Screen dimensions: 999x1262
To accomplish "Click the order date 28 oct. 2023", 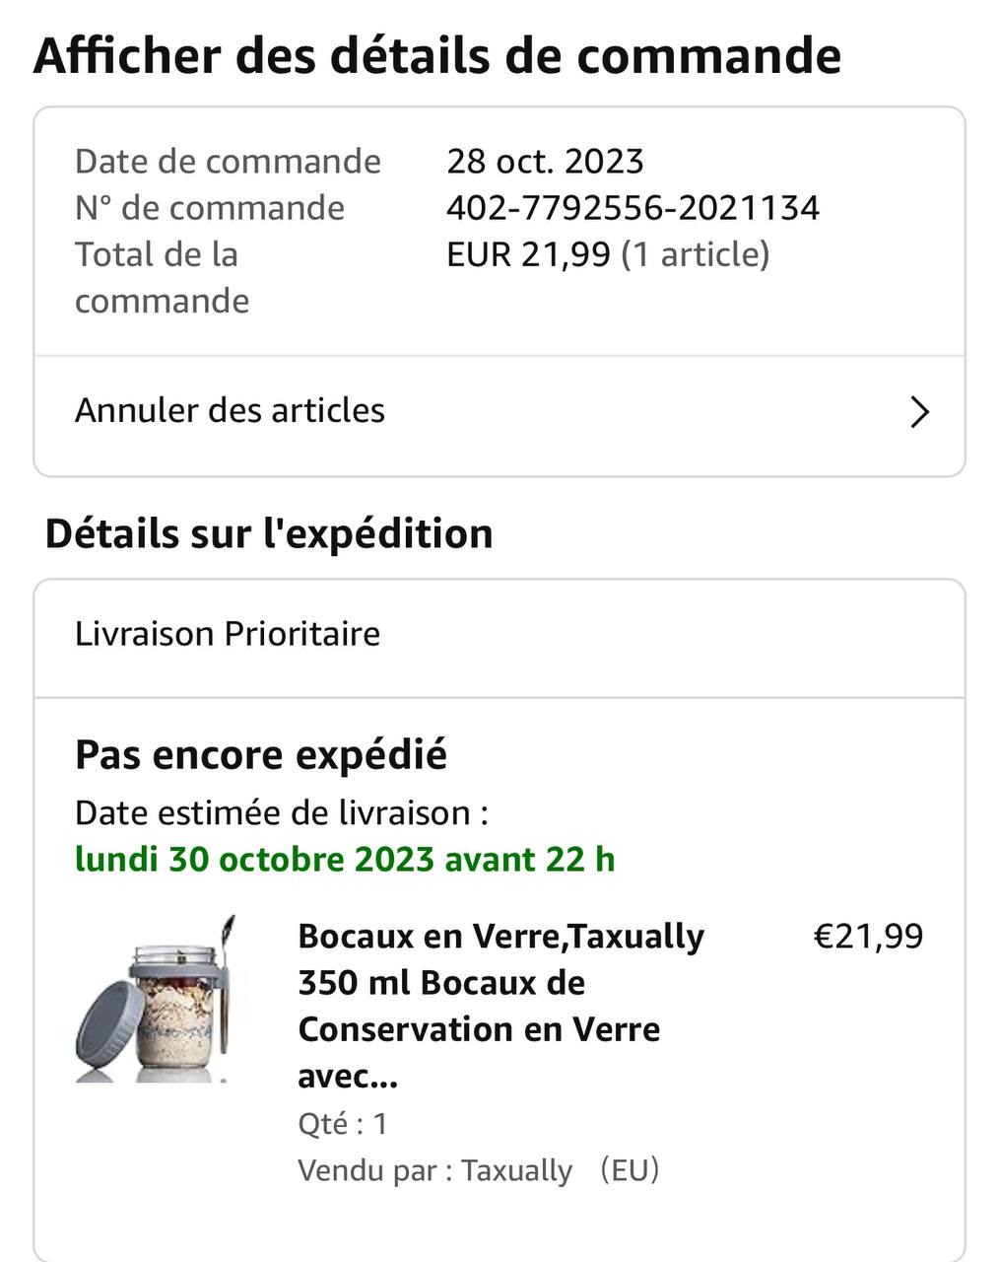I will coord(545,161).
